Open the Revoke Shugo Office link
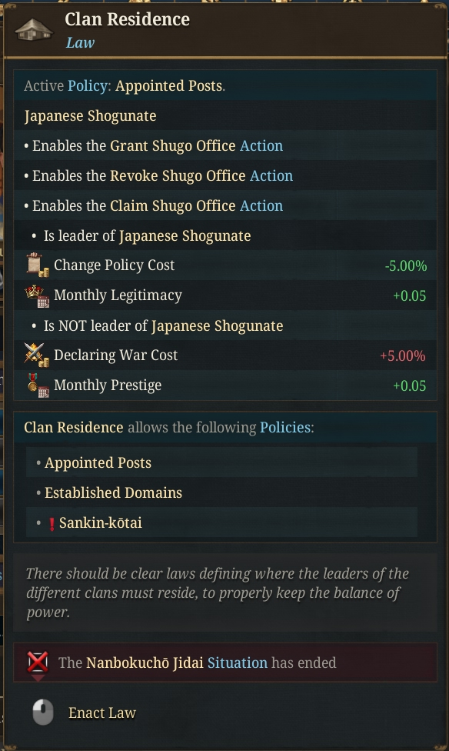Image resolution: width=449 pixels, height=751 pixels. (178, 175)
